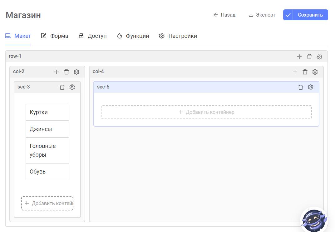The image size is (335, 232).
Task: Open the Функции tab
Action: 133,36
